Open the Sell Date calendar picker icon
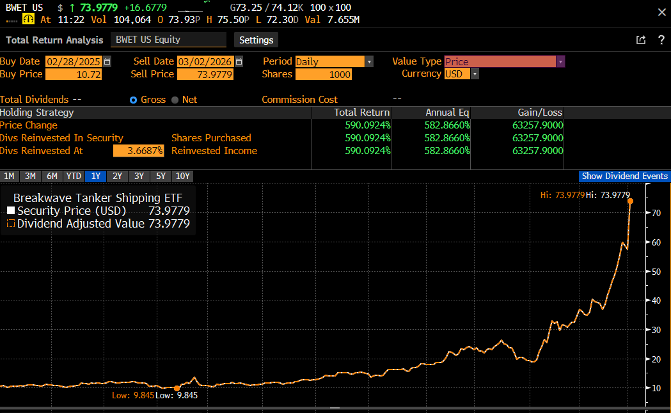Screen dimensions: 671x413 pos(239,61)
